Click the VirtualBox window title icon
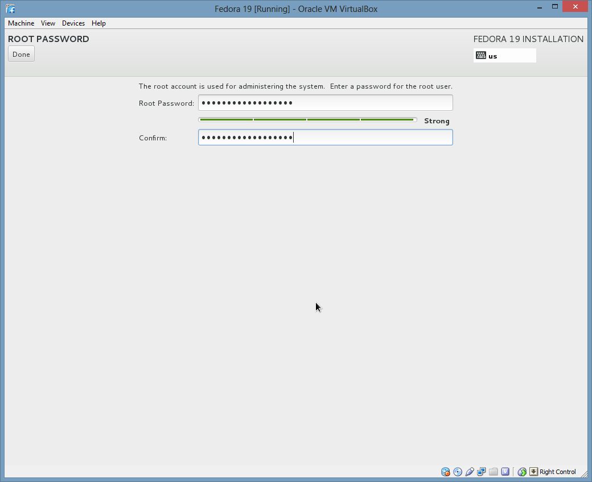Image resolution: width=592 pixels, height=482 pixels. click(x=10, y=9)
